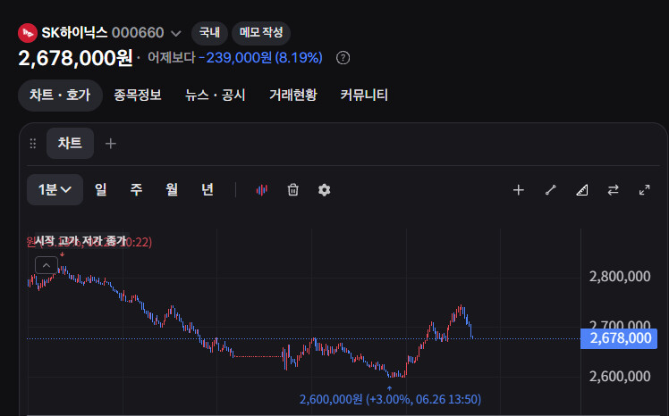The width and height of the screenshot is (669, 416).
Task: Collapse the chart legend with up chevron
Action: pyautogui.click(x=47, y=265)
